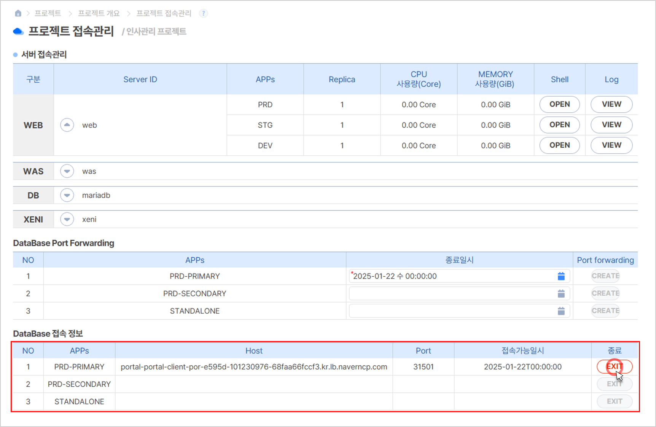Screen dimensions: 656x427
Task: Open shell for PRD web app
Action: [x=559, y=104]
